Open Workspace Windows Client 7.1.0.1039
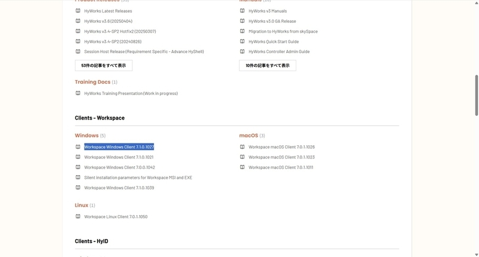The image size is (479, 257). 119,188
